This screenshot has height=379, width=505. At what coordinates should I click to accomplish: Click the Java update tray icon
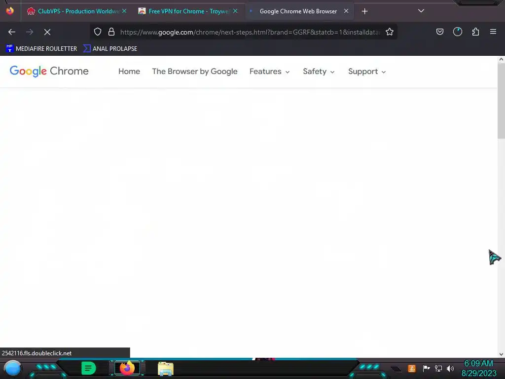[x=412, y=368]
